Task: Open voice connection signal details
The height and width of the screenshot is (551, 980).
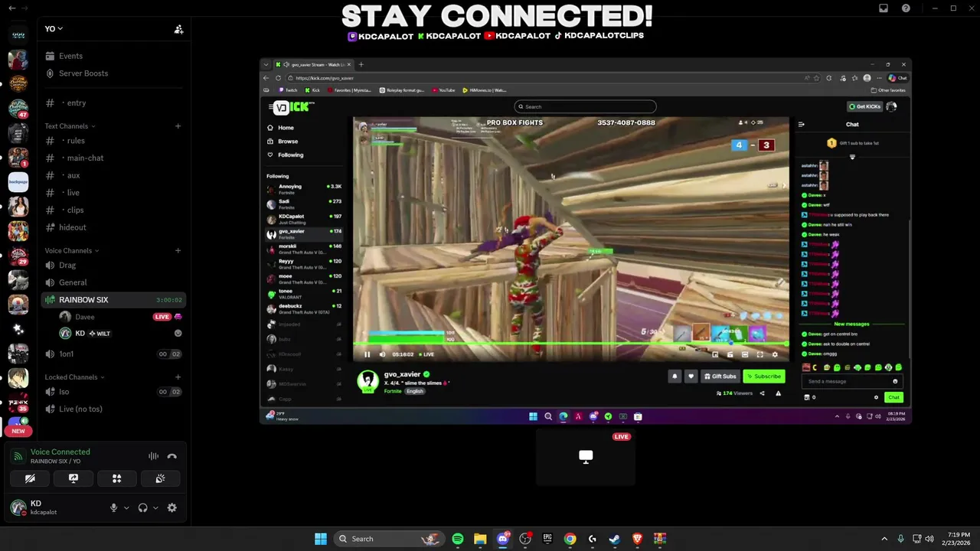Action: (18, 456)
